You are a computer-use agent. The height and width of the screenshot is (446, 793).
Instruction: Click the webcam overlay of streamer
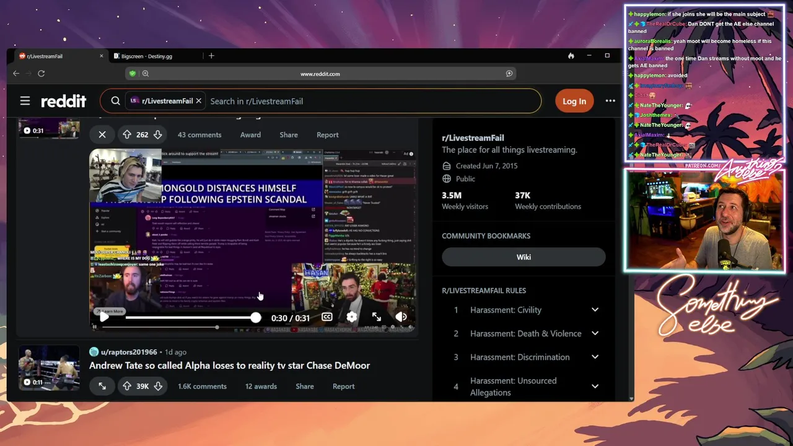(704, 221)
